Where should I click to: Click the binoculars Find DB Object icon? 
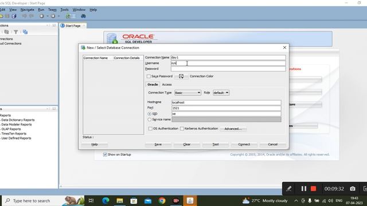point(83,16)
